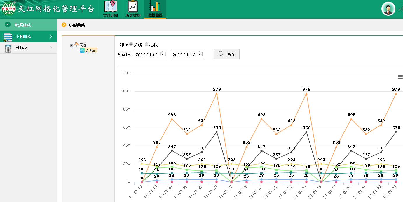Open calendar icon for start date
This screenshot has height=202, width=403.
(x=163, y=54)
